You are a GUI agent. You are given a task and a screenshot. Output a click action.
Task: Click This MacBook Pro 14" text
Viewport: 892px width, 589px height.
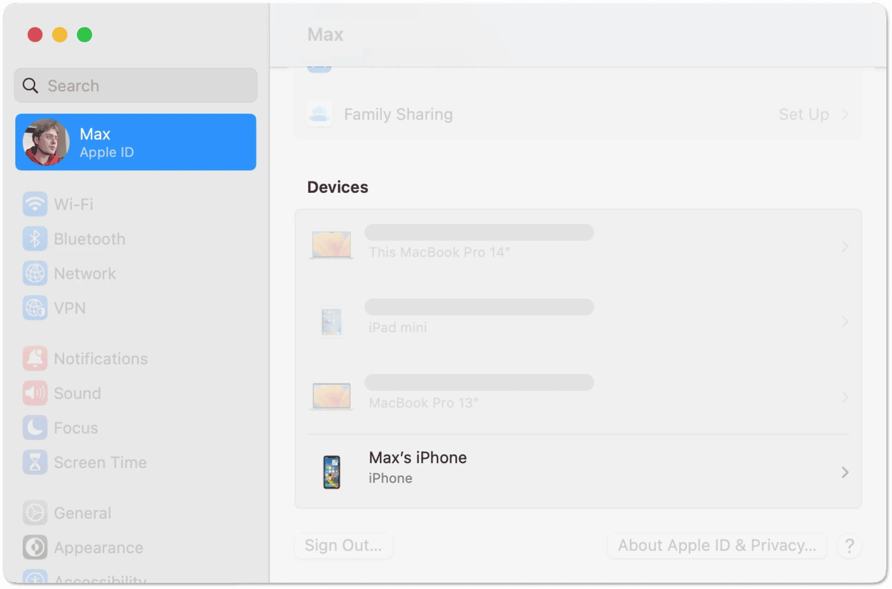pos(439,252)
